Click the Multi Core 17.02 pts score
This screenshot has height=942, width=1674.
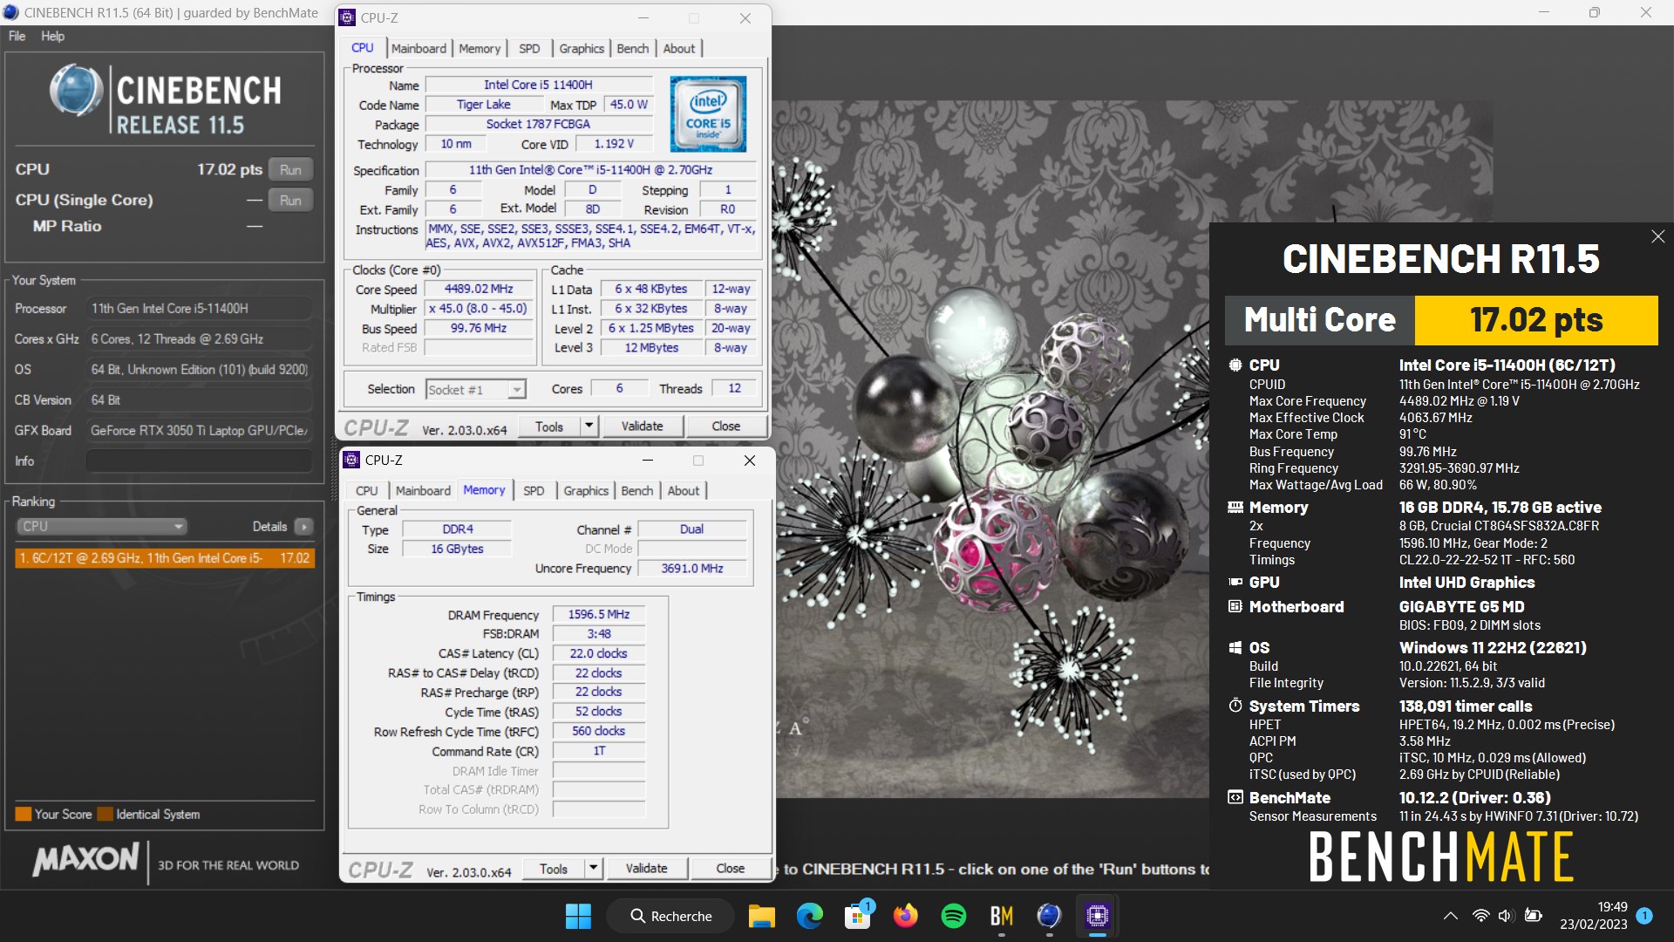click(x=1536, y=320)
